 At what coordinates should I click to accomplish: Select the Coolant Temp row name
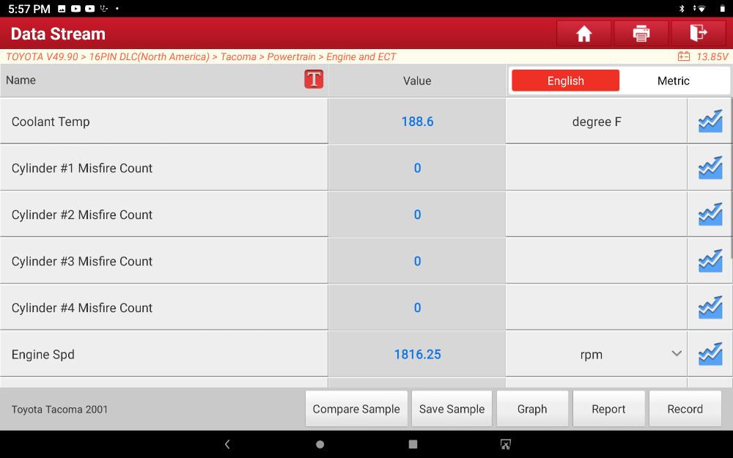[x=51, y=122]
